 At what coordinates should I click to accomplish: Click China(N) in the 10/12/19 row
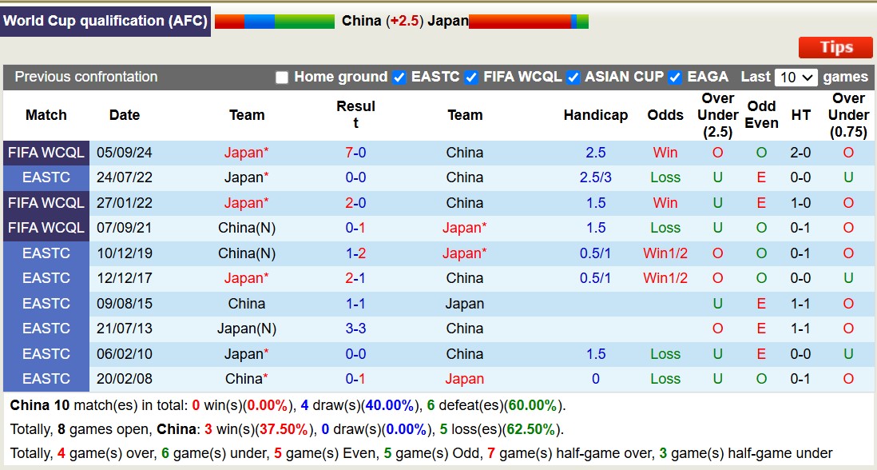pos(247,253)
